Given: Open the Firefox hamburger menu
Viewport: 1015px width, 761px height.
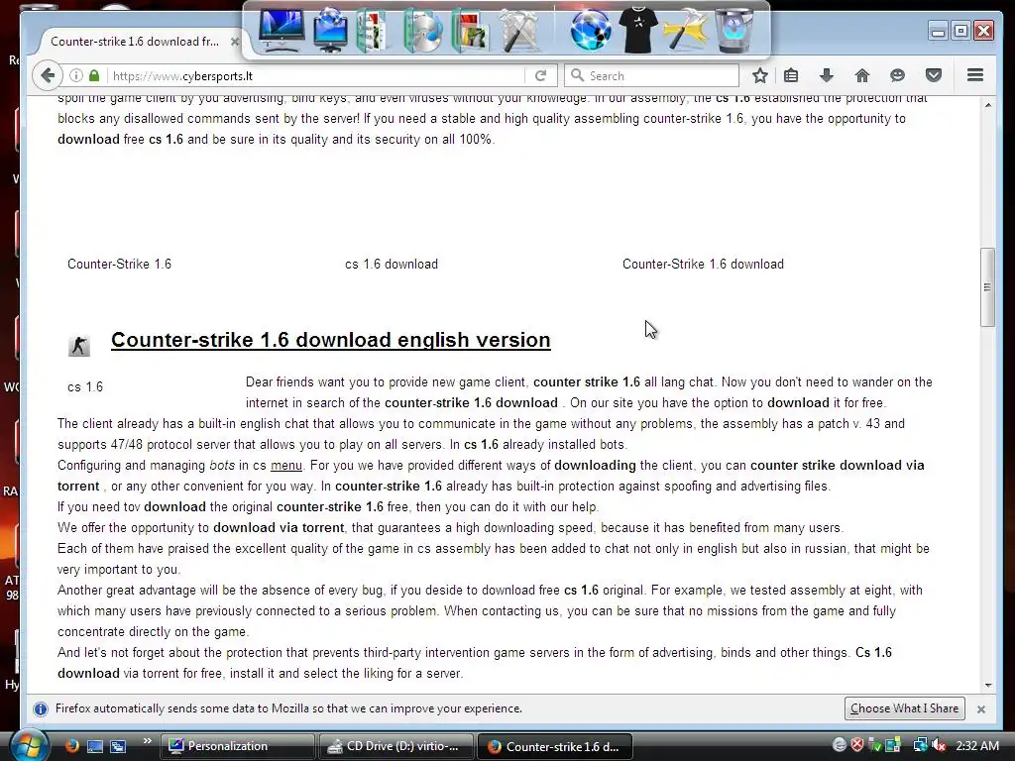Looking at the screenshot, I should click(x=975, y=75).
